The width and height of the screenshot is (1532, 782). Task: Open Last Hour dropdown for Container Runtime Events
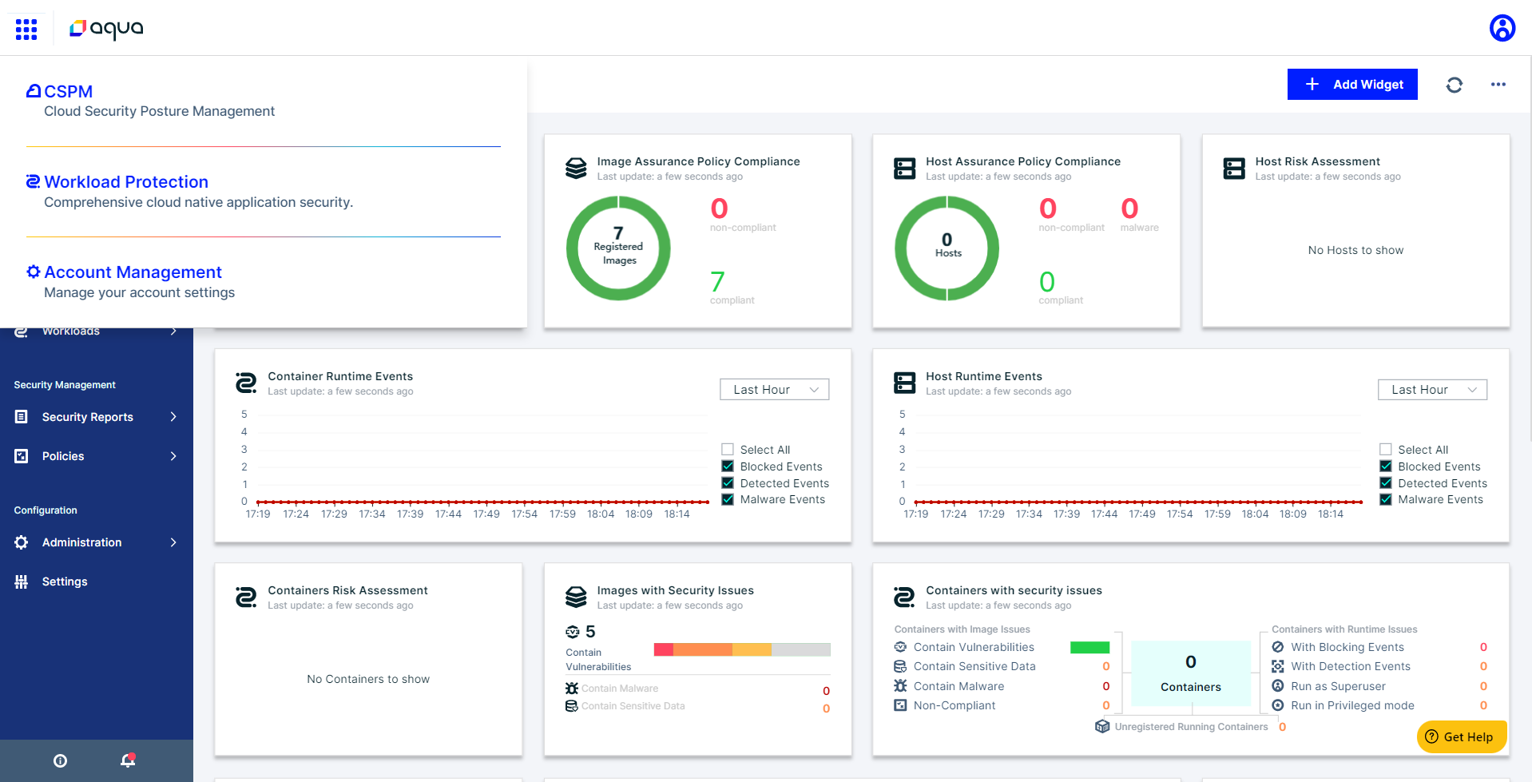pos(774,390)
